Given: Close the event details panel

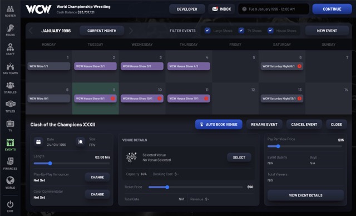Looking at the screenshot, I should (x=336, y=125).
